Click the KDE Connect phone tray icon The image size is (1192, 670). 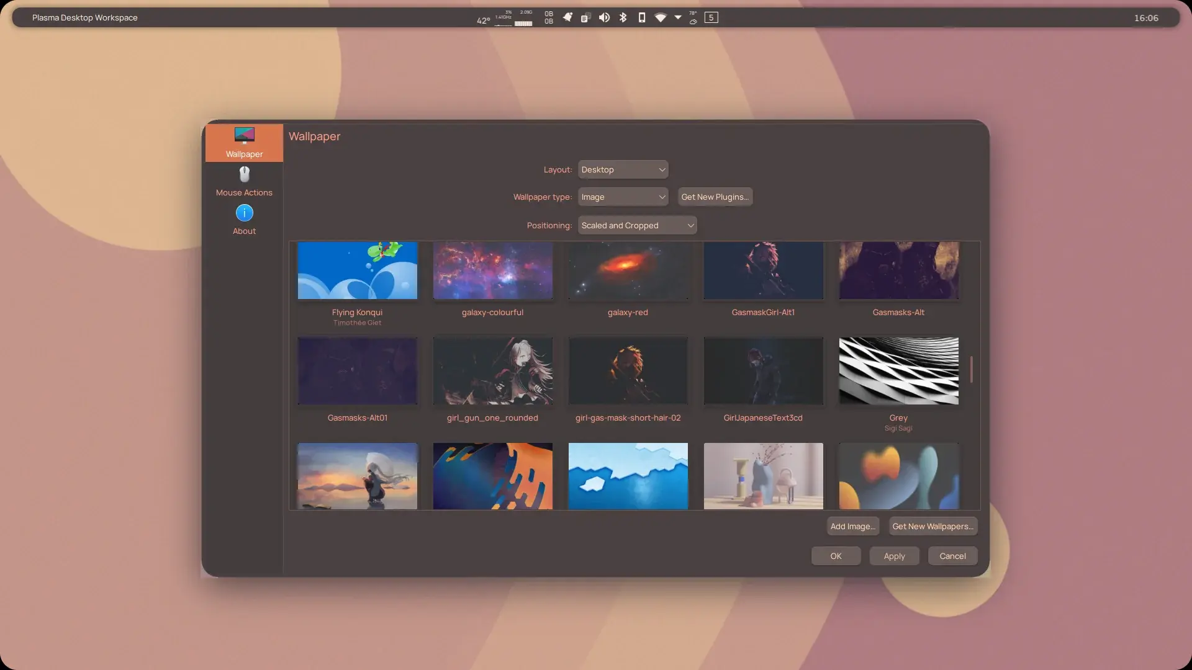(x=641, y=17)
